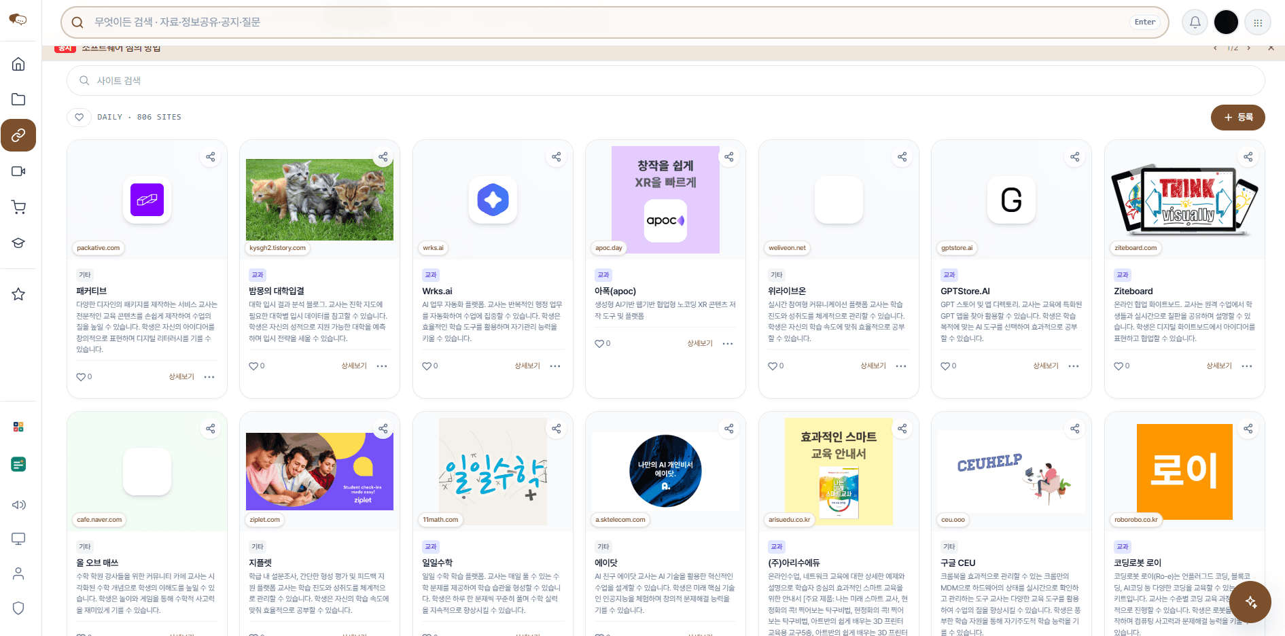Open 상세보기 on Wrks.ai card
This screenshot has width=1285, height=636.
527,366
